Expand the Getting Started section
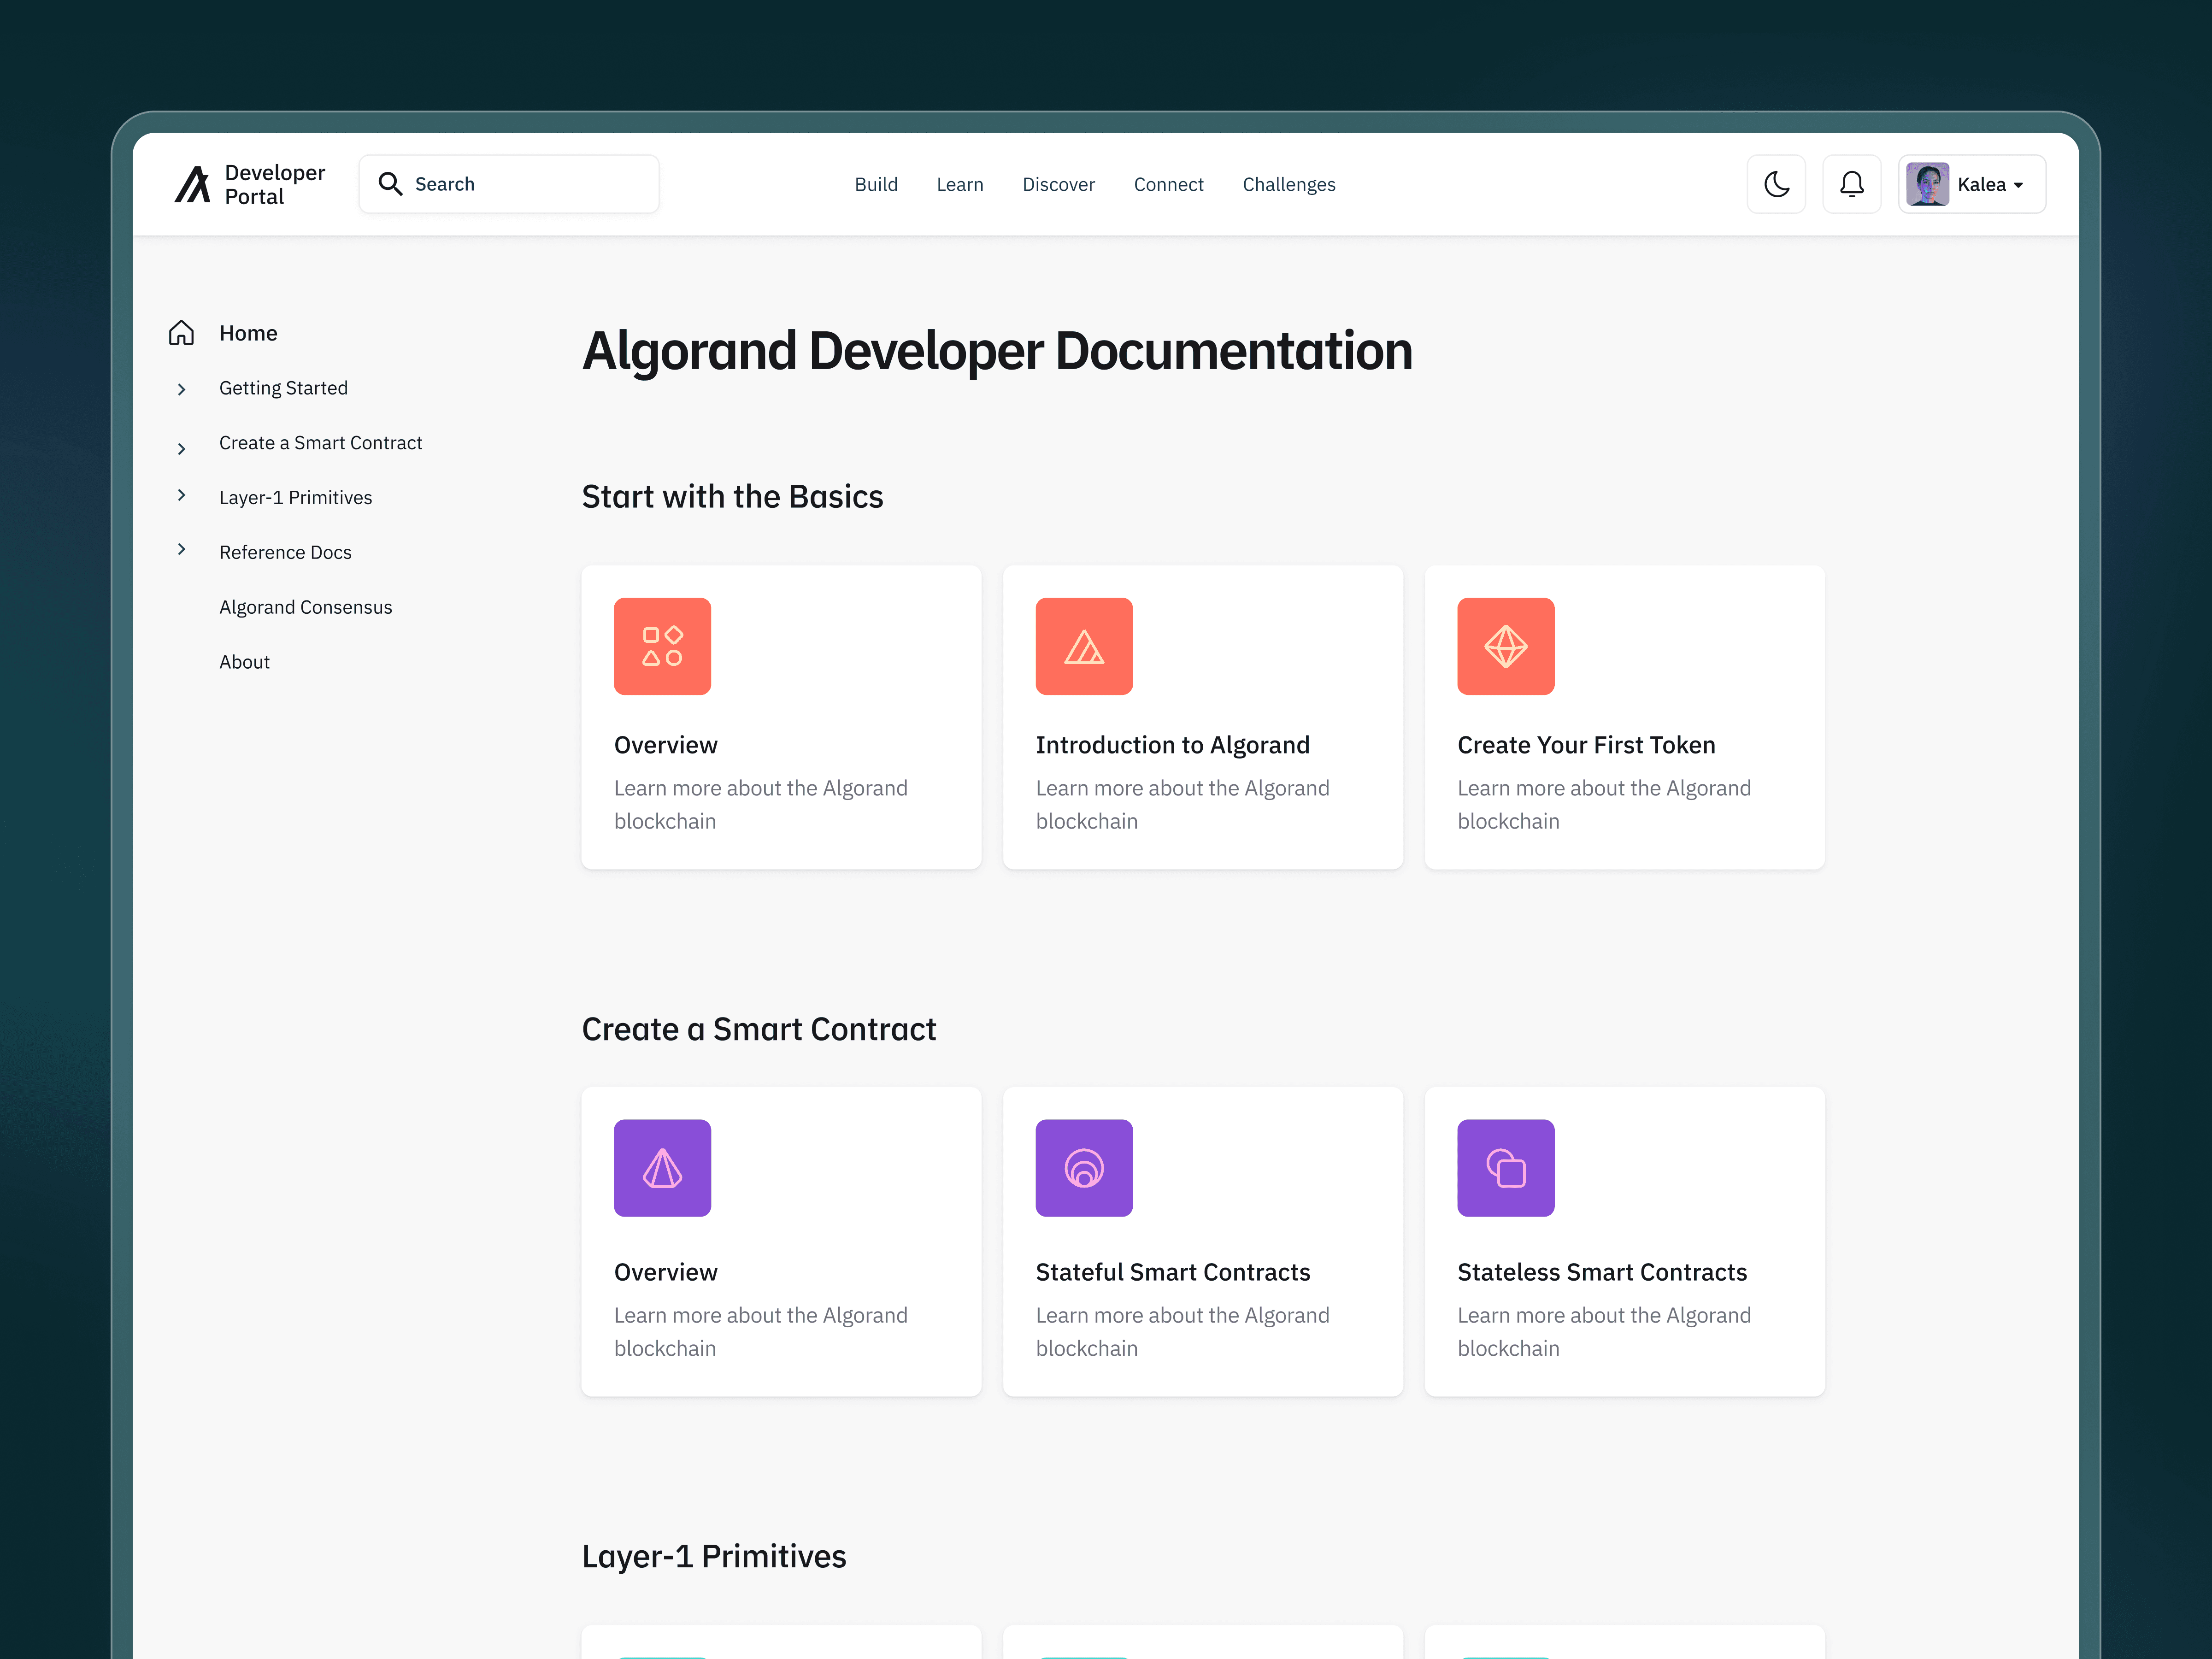The image size is (2212, 1659). [x=181, y=389]
